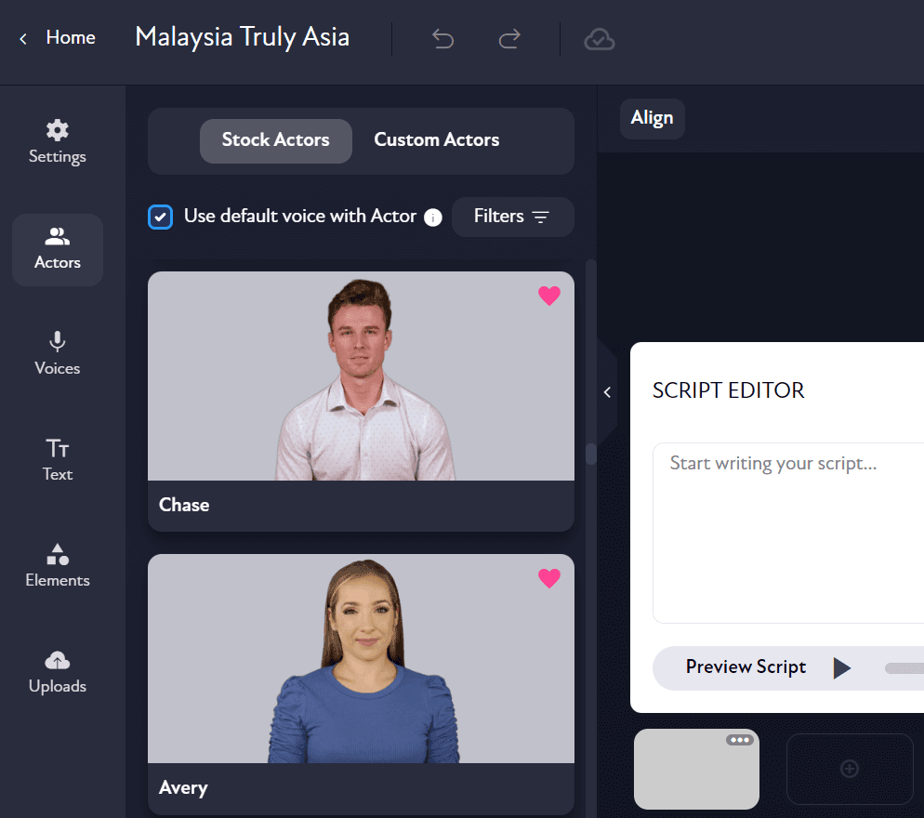
Task: Toggle Avery's favorite heart icon
Action: point(549,578)
